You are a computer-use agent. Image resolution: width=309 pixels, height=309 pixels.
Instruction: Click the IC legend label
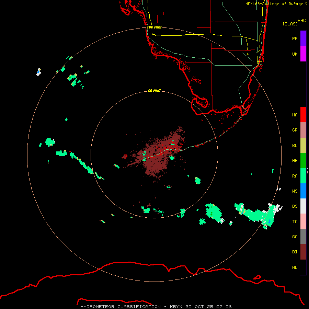pyautogui.click(x=295, y=222)
